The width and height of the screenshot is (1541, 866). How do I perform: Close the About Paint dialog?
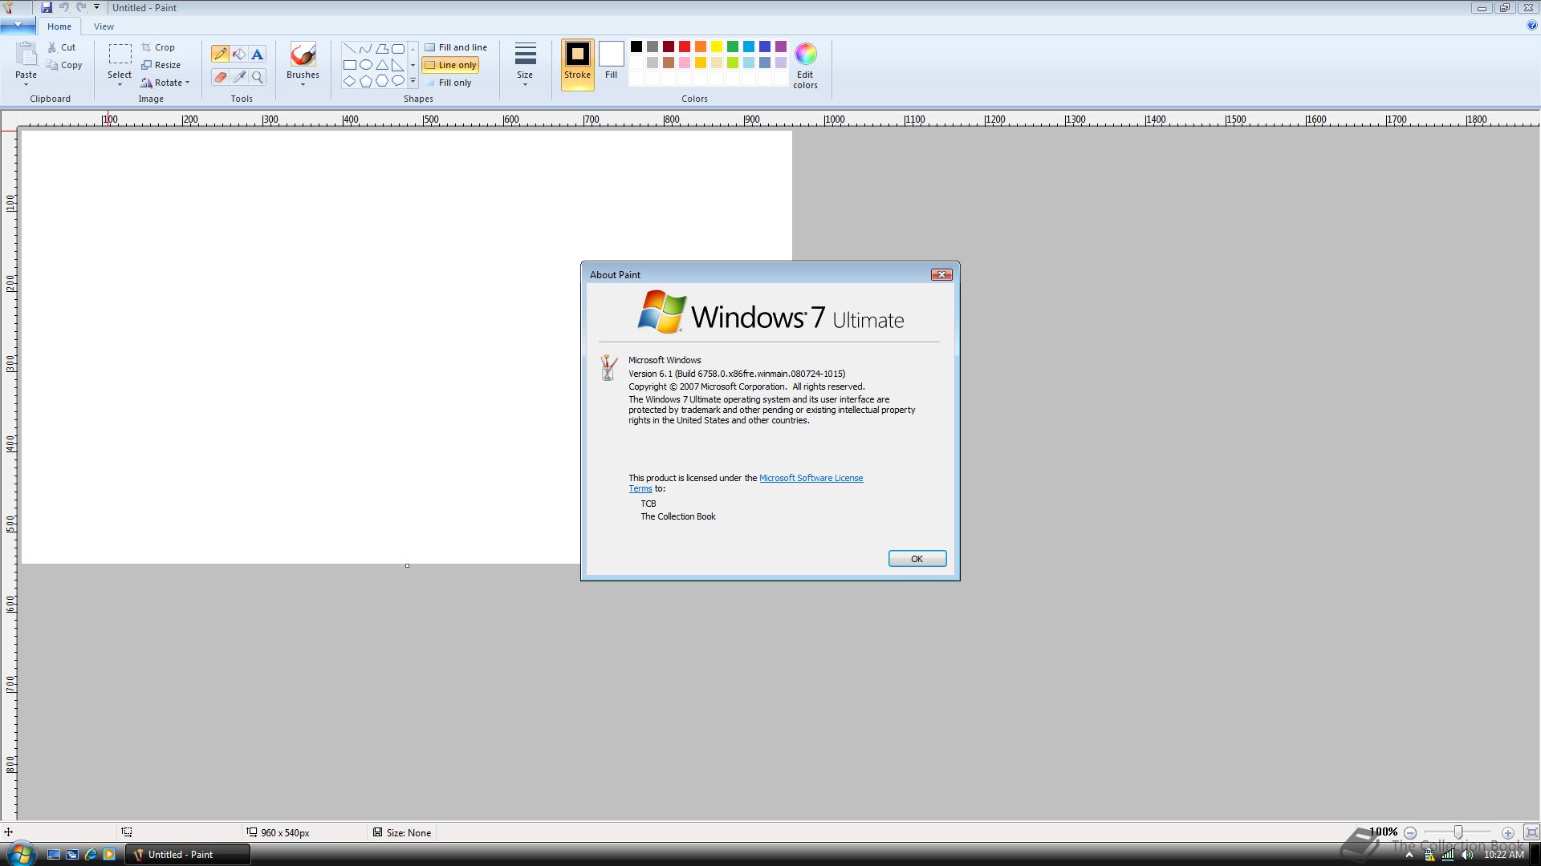click(941, 274)
